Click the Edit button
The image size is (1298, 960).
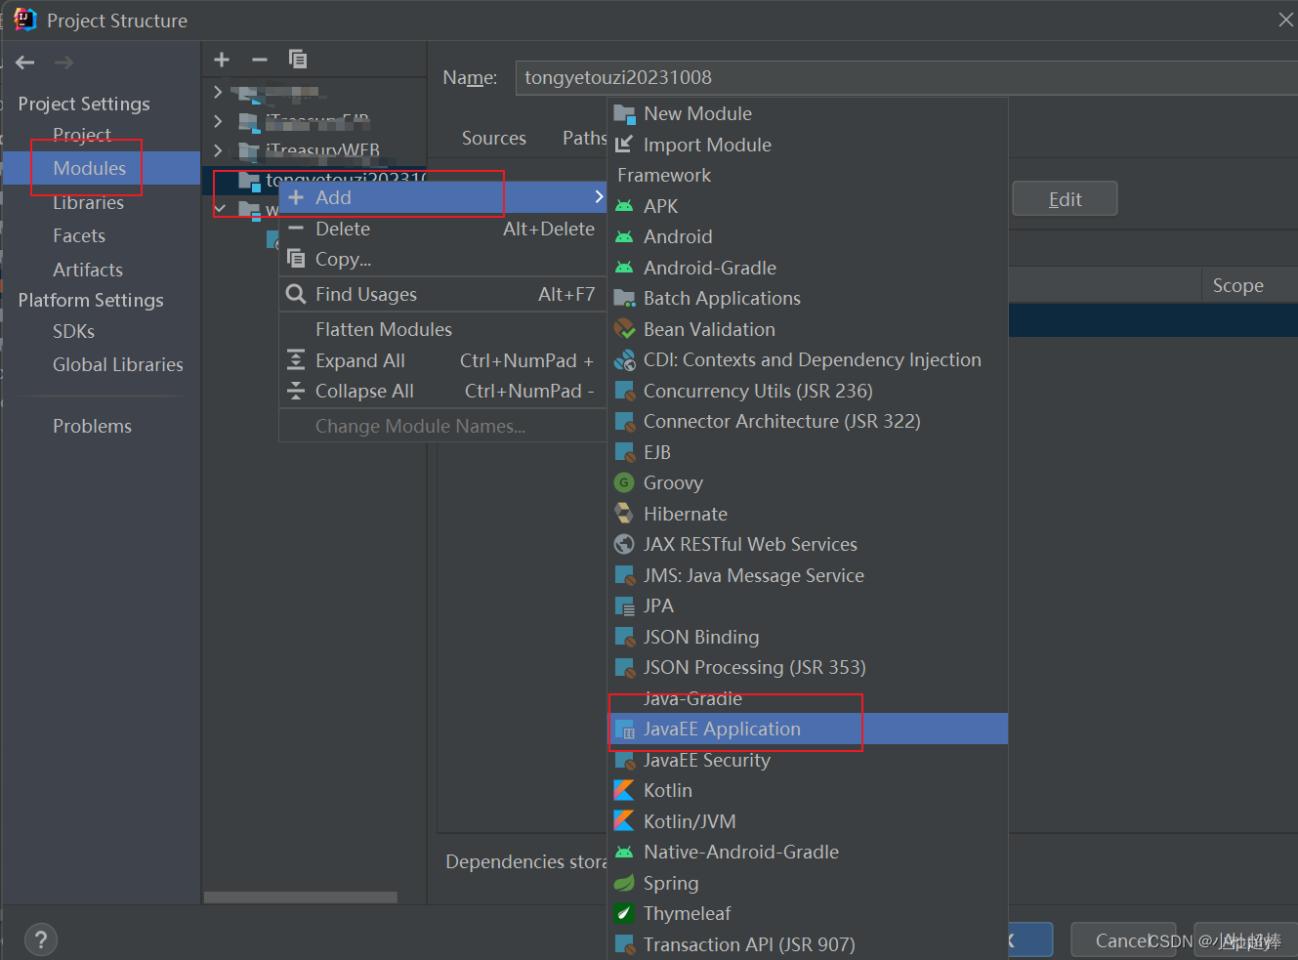click(x=1065, y=199)
